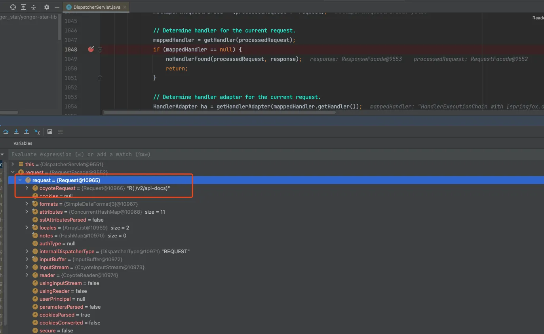This screenshot has width=544, height=334.
Task: Click the Step Over debugger icon
Action: (6, 132)
